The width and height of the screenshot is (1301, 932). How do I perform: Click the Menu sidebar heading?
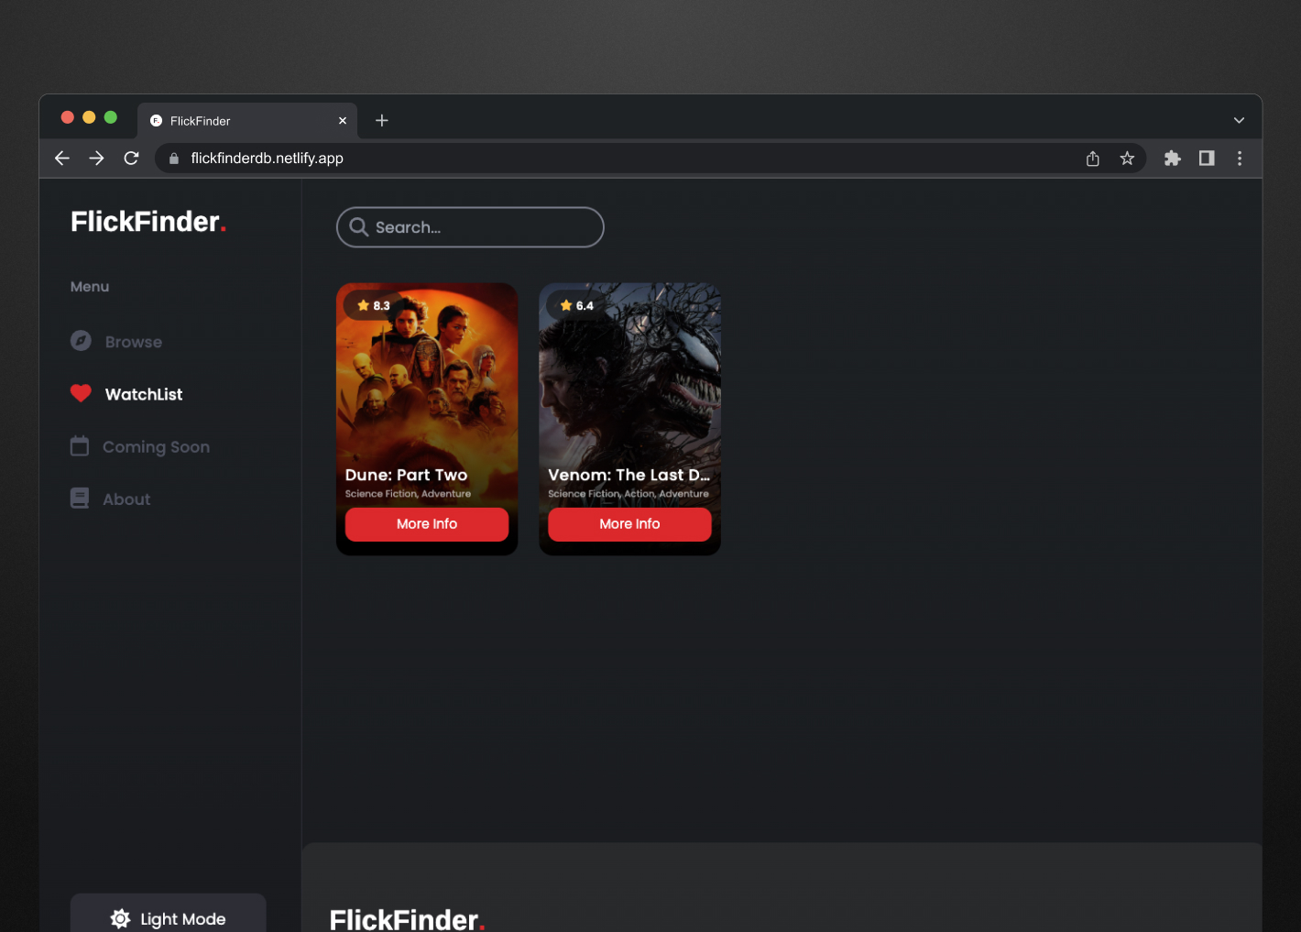tap(90, 287)
